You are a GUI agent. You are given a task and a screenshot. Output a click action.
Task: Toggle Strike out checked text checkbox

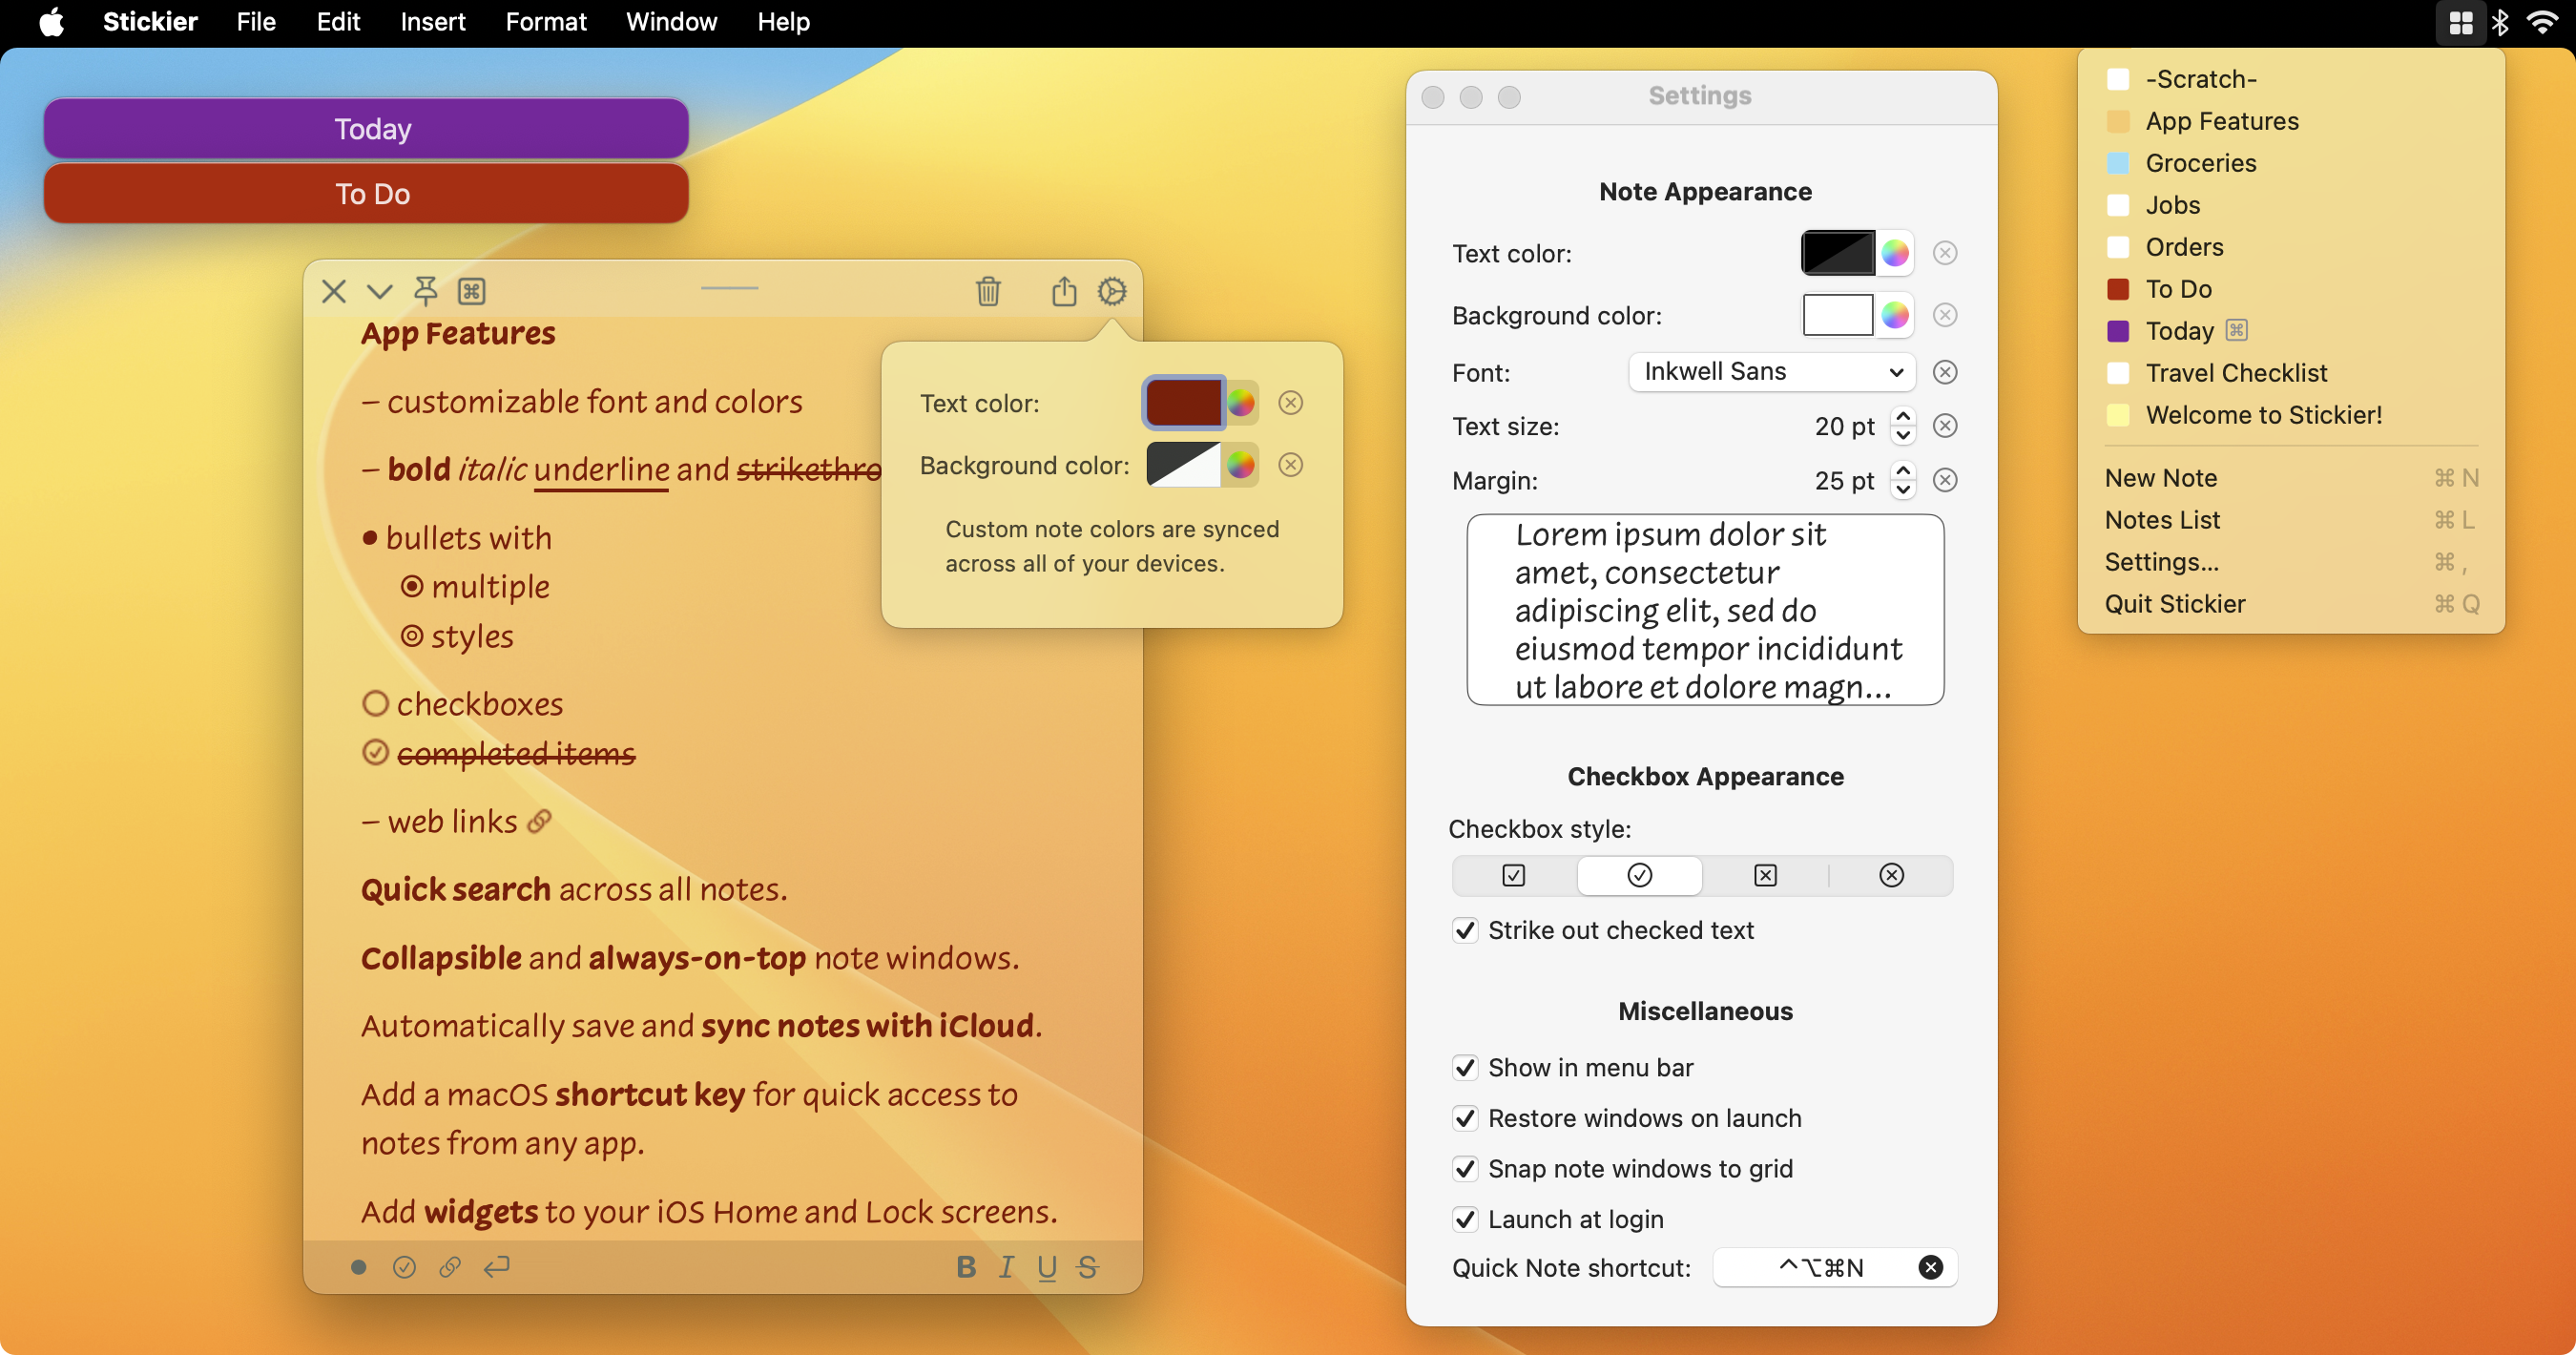(x=1465, y=930)
